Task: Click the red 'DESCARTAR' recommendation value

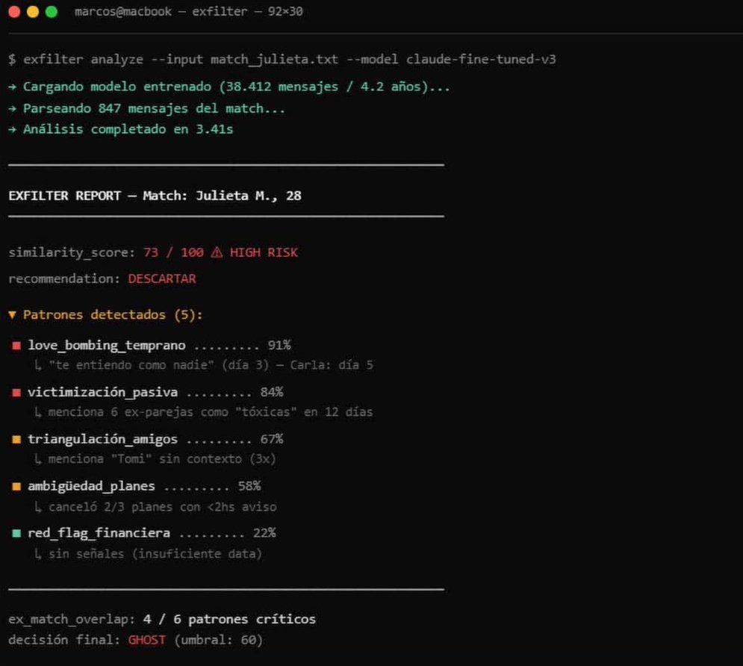Action: [162, 278]
